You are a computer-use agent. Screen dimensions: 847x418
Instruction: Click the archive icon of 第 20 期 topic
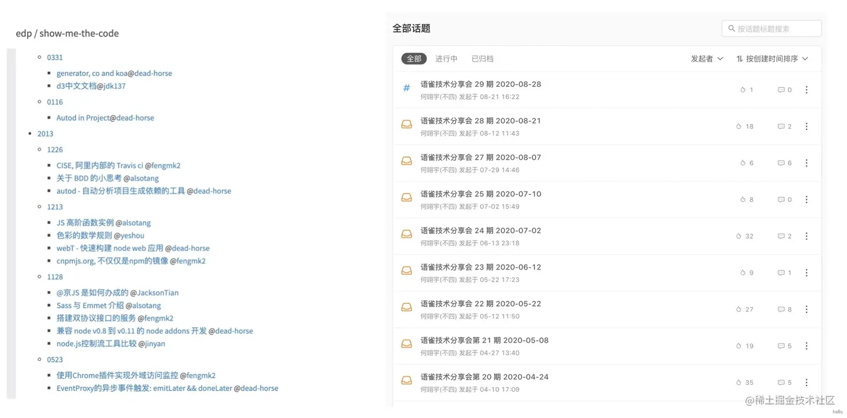pyautogui.click(x=407, y=380)
